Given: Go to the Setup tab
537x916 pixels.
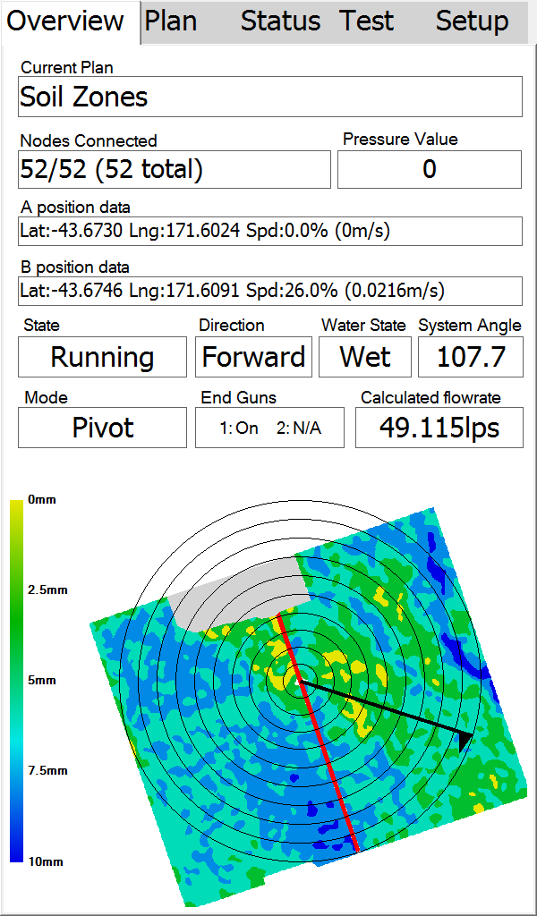Looking at the screenshot, I should coord(473,21).
